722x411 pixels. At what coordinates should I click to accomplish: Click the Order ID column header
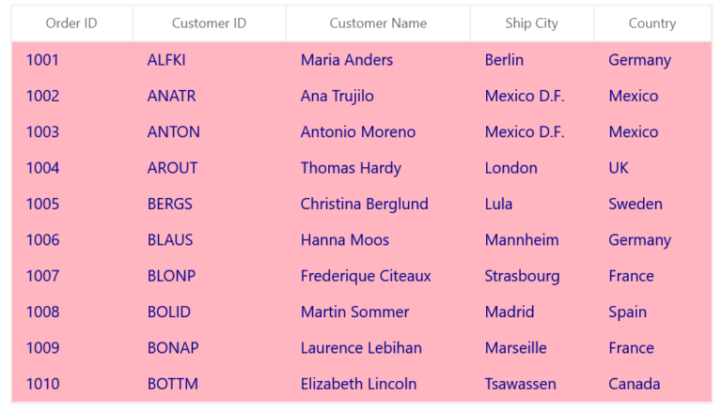click(71, 23)
